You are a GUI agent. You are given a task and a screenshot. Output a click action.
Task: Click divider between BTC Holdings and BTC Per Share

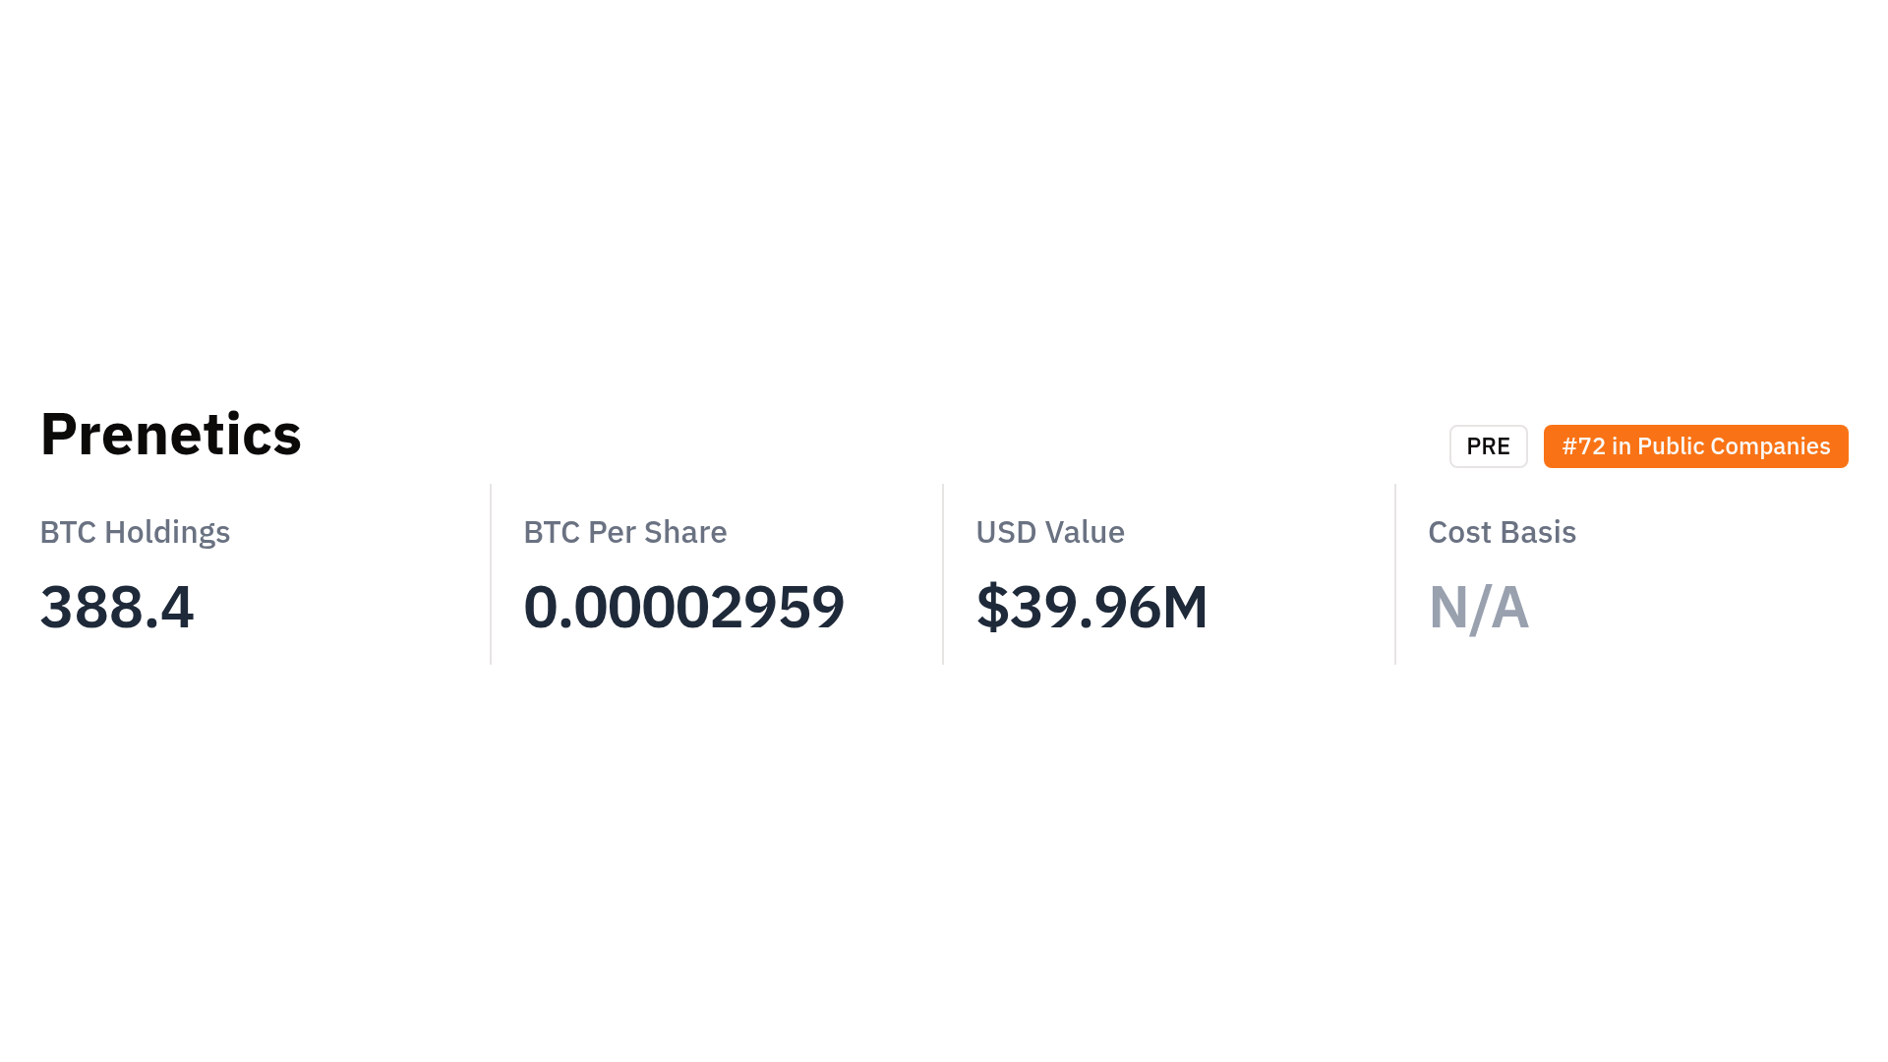point(491,574)
